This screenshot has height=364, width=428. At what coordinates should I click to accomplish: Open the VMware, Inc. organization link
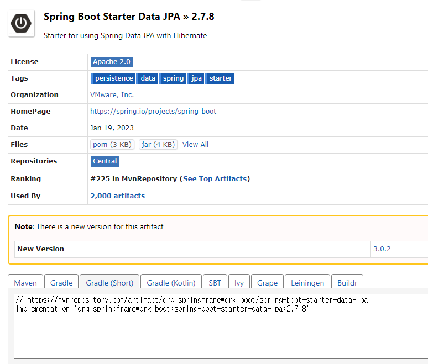(x=112, y=95)
